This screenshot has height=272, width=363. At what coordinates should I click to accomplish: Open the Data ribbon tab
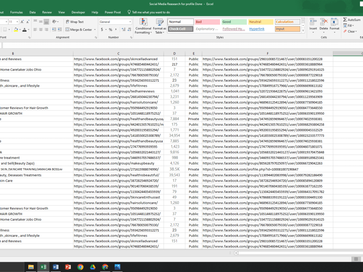(32, 12)
